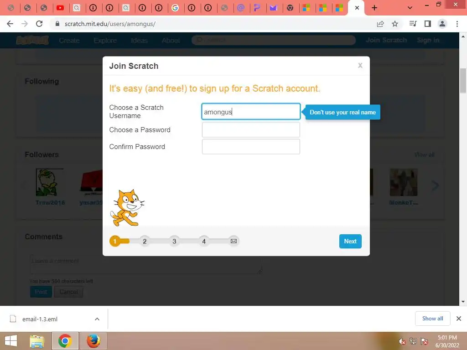467x350 pixels.
Task: Open the Explore menu item
Action: pos(105,40)
